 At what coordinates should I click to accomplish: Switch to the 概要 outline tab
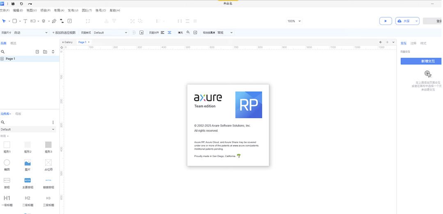point(13,43)
